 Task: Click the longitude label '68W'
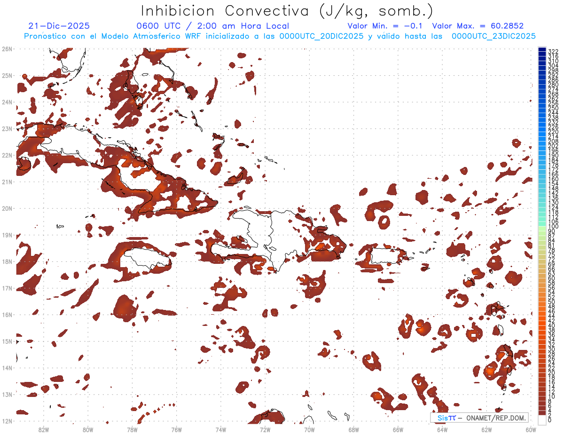click(x=353, y=429)
